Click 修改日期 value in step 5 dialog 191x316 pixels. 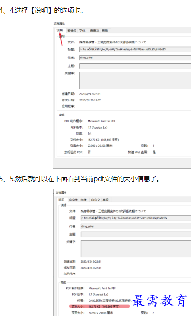(x=91, y=268)
